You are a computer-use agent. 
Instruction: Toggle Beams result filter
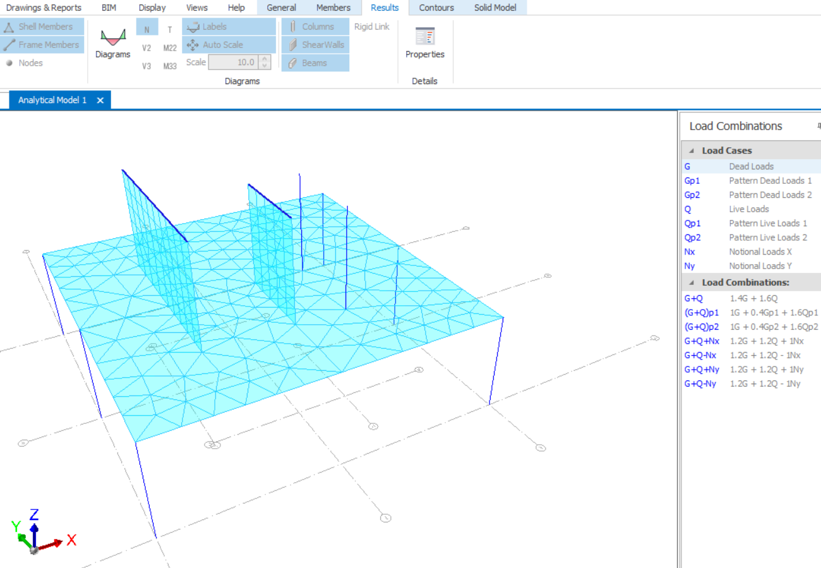[x=315, y=63]
